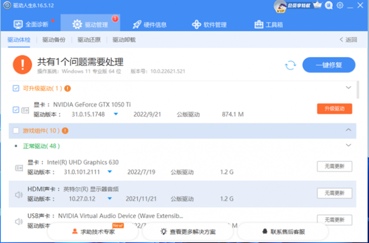This screenshot has width=369, height=243.
Task: Click the 软件管理 flower icon
Action: 196,24
